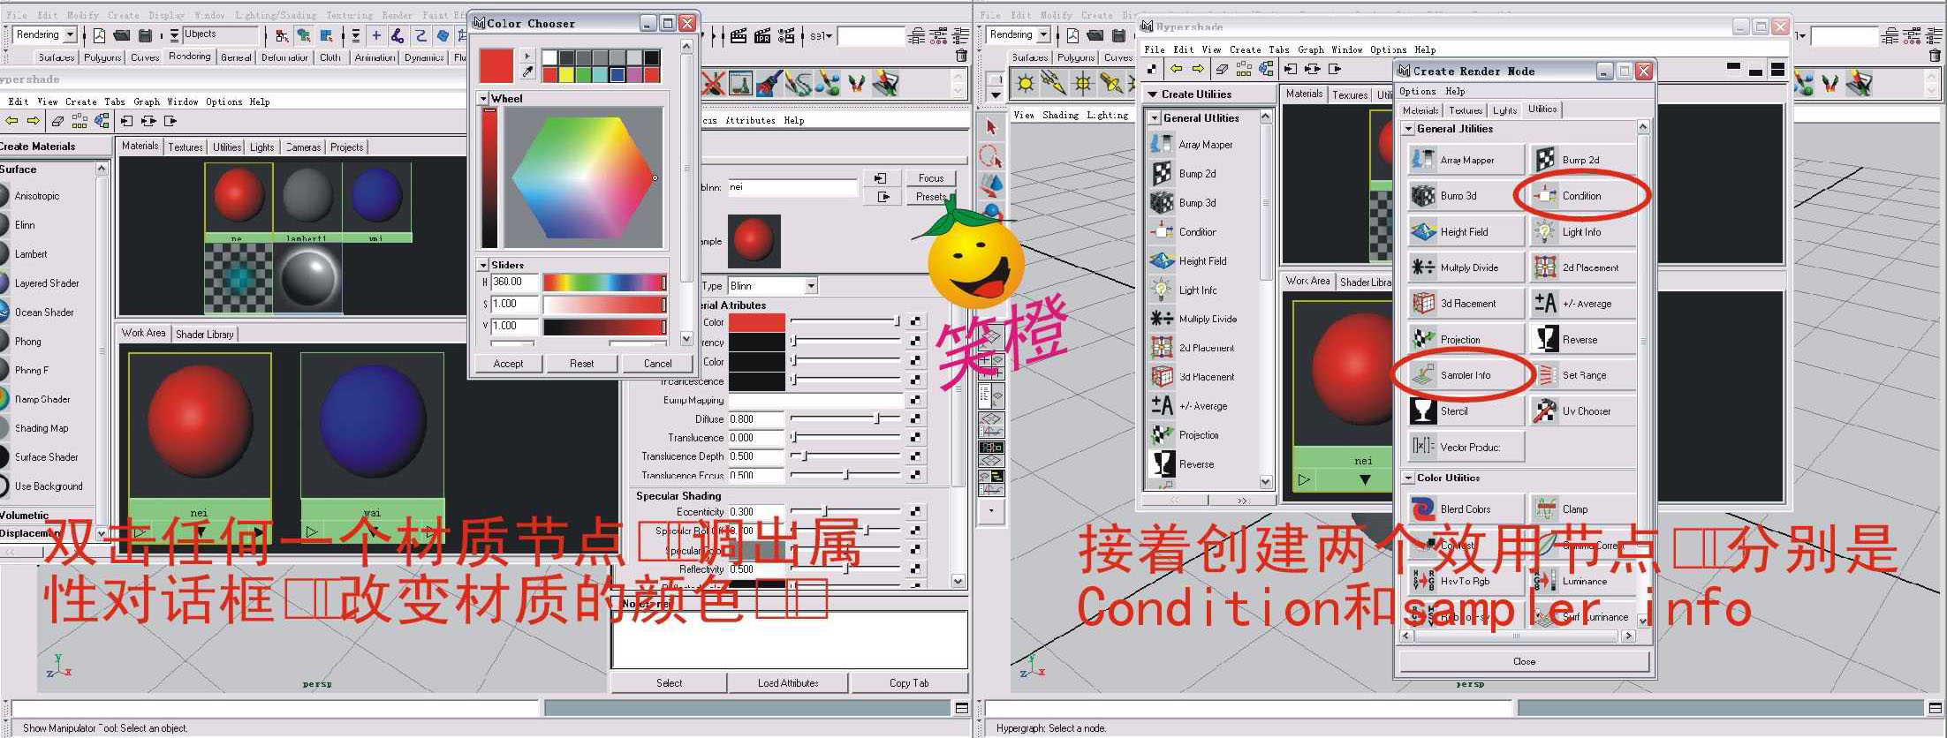
Task: Open Options menu in Create Render Node
Action: pos(1417,92)
